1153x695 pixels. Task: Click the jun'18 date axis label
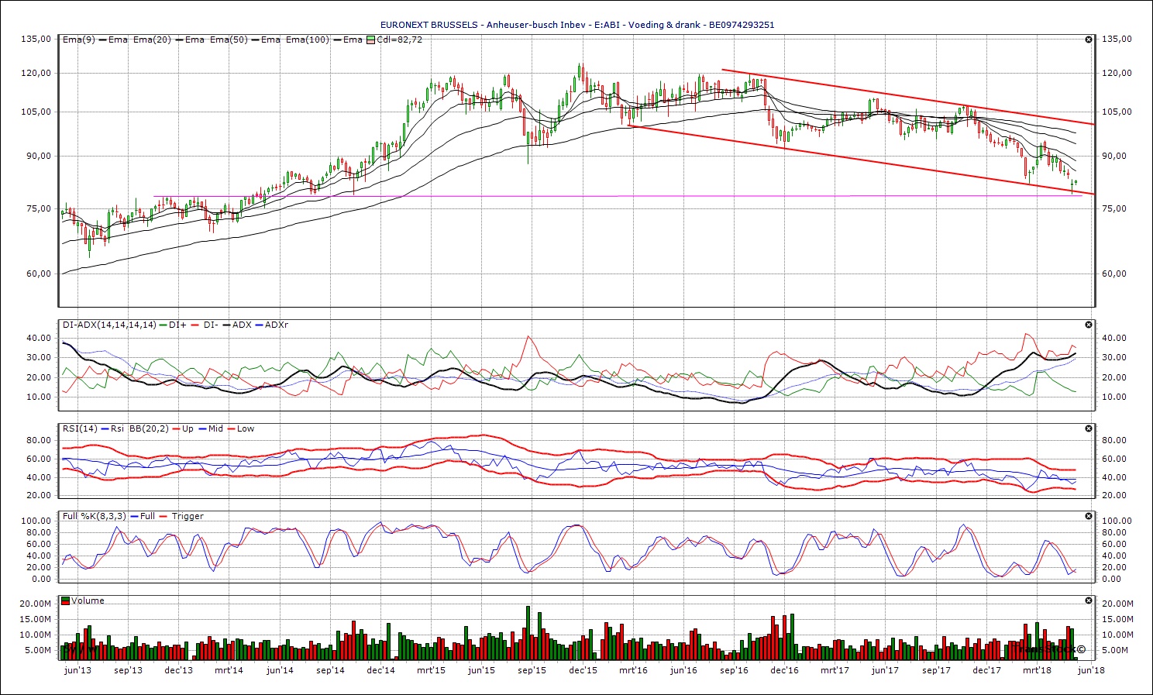1091,670
